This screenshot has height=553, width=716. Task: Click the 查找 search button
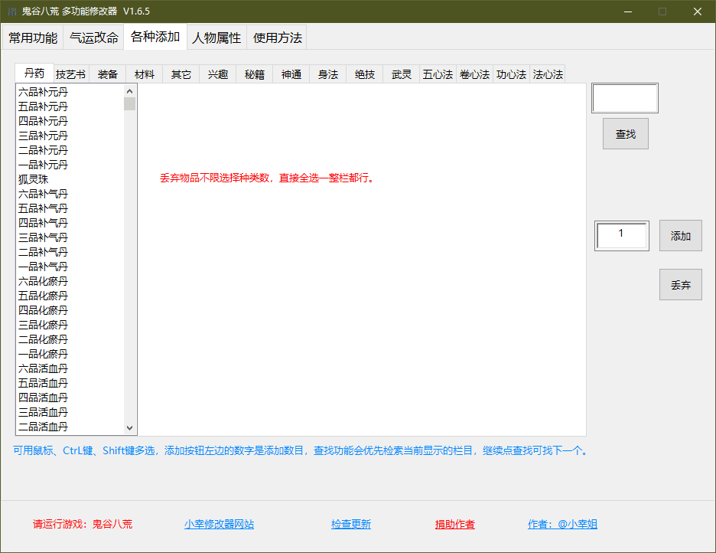pos(625,133)
